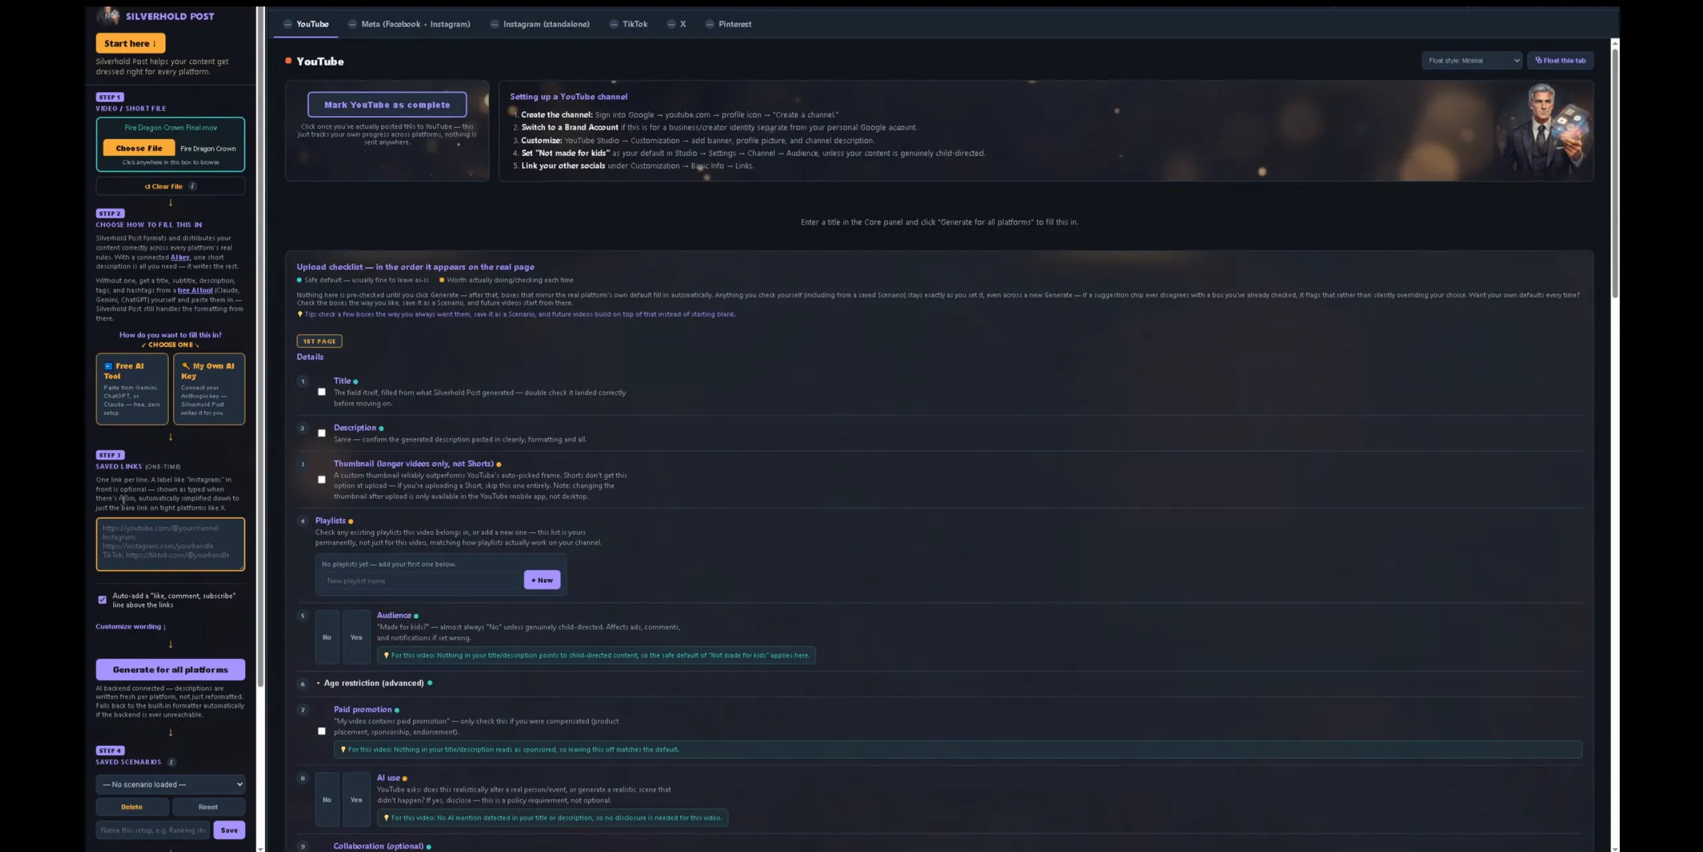
Task: Open the Pinterest tab
Action: tap(729, 24)
